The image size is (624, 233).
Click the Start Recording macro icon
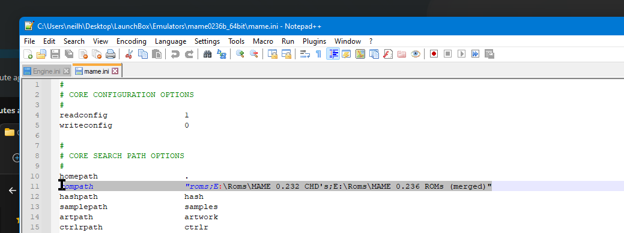point(434,54)
